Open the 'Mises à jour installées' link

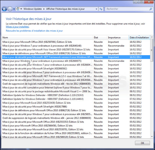click(x=17, y=27)
